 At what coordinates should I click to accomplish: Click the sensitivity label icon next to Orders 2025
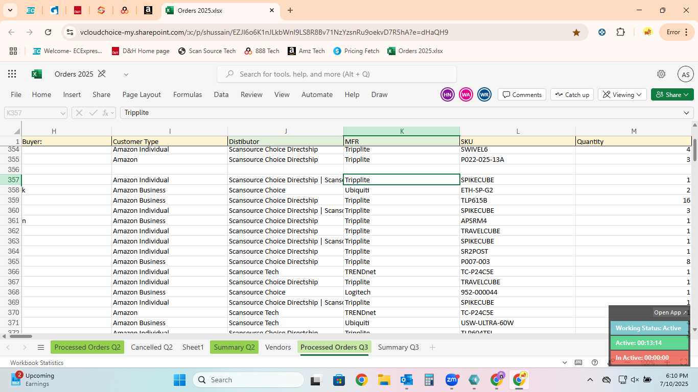(102, 74)
